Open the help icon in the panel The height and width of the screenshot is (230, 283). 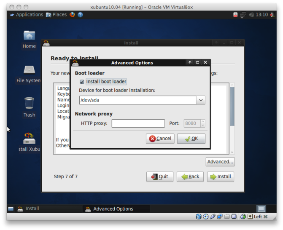[x=80, y=15]
